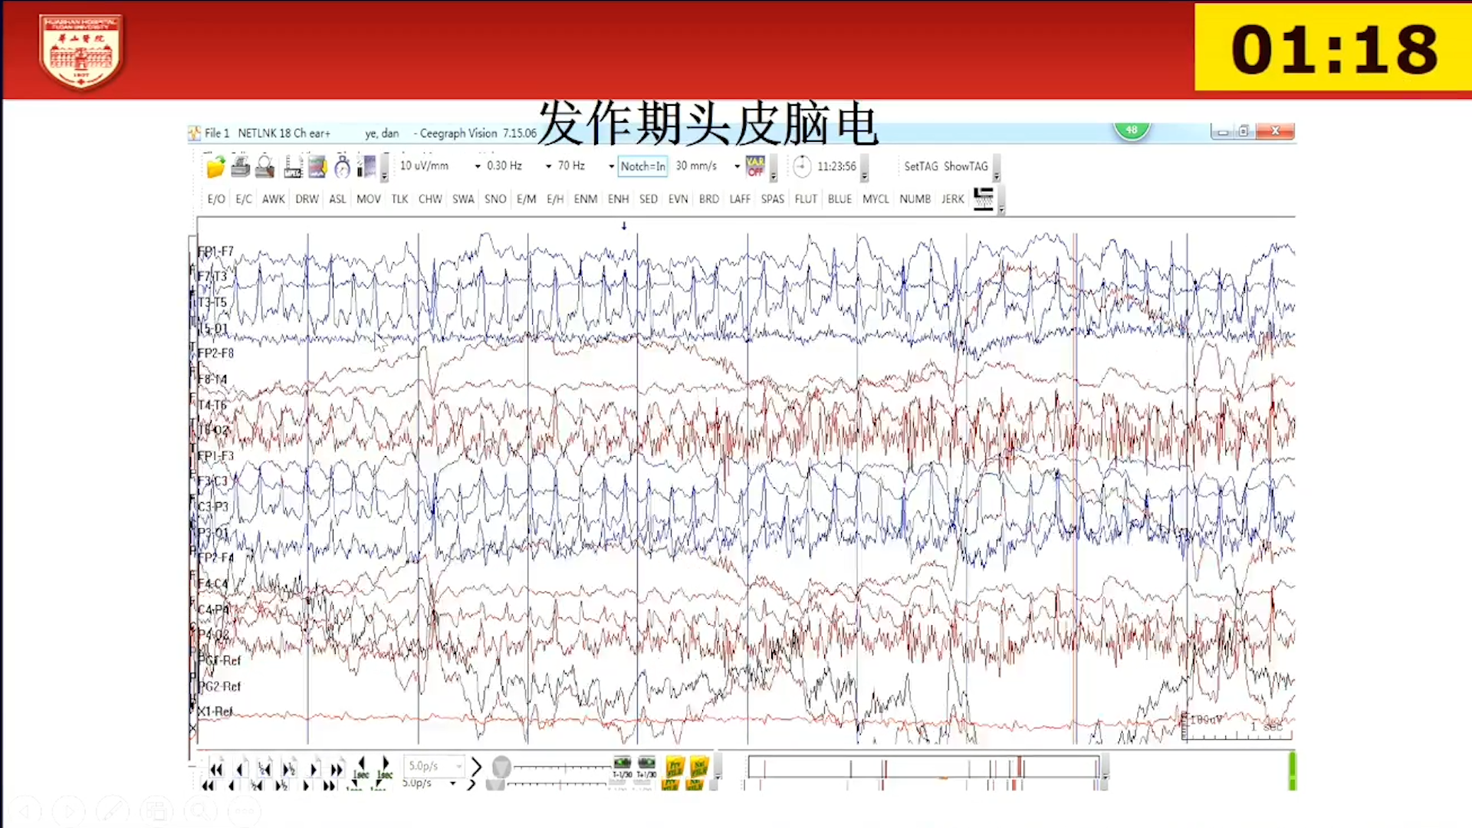Click the scroll handle after the overview timeline

(x=1105, y=767)
